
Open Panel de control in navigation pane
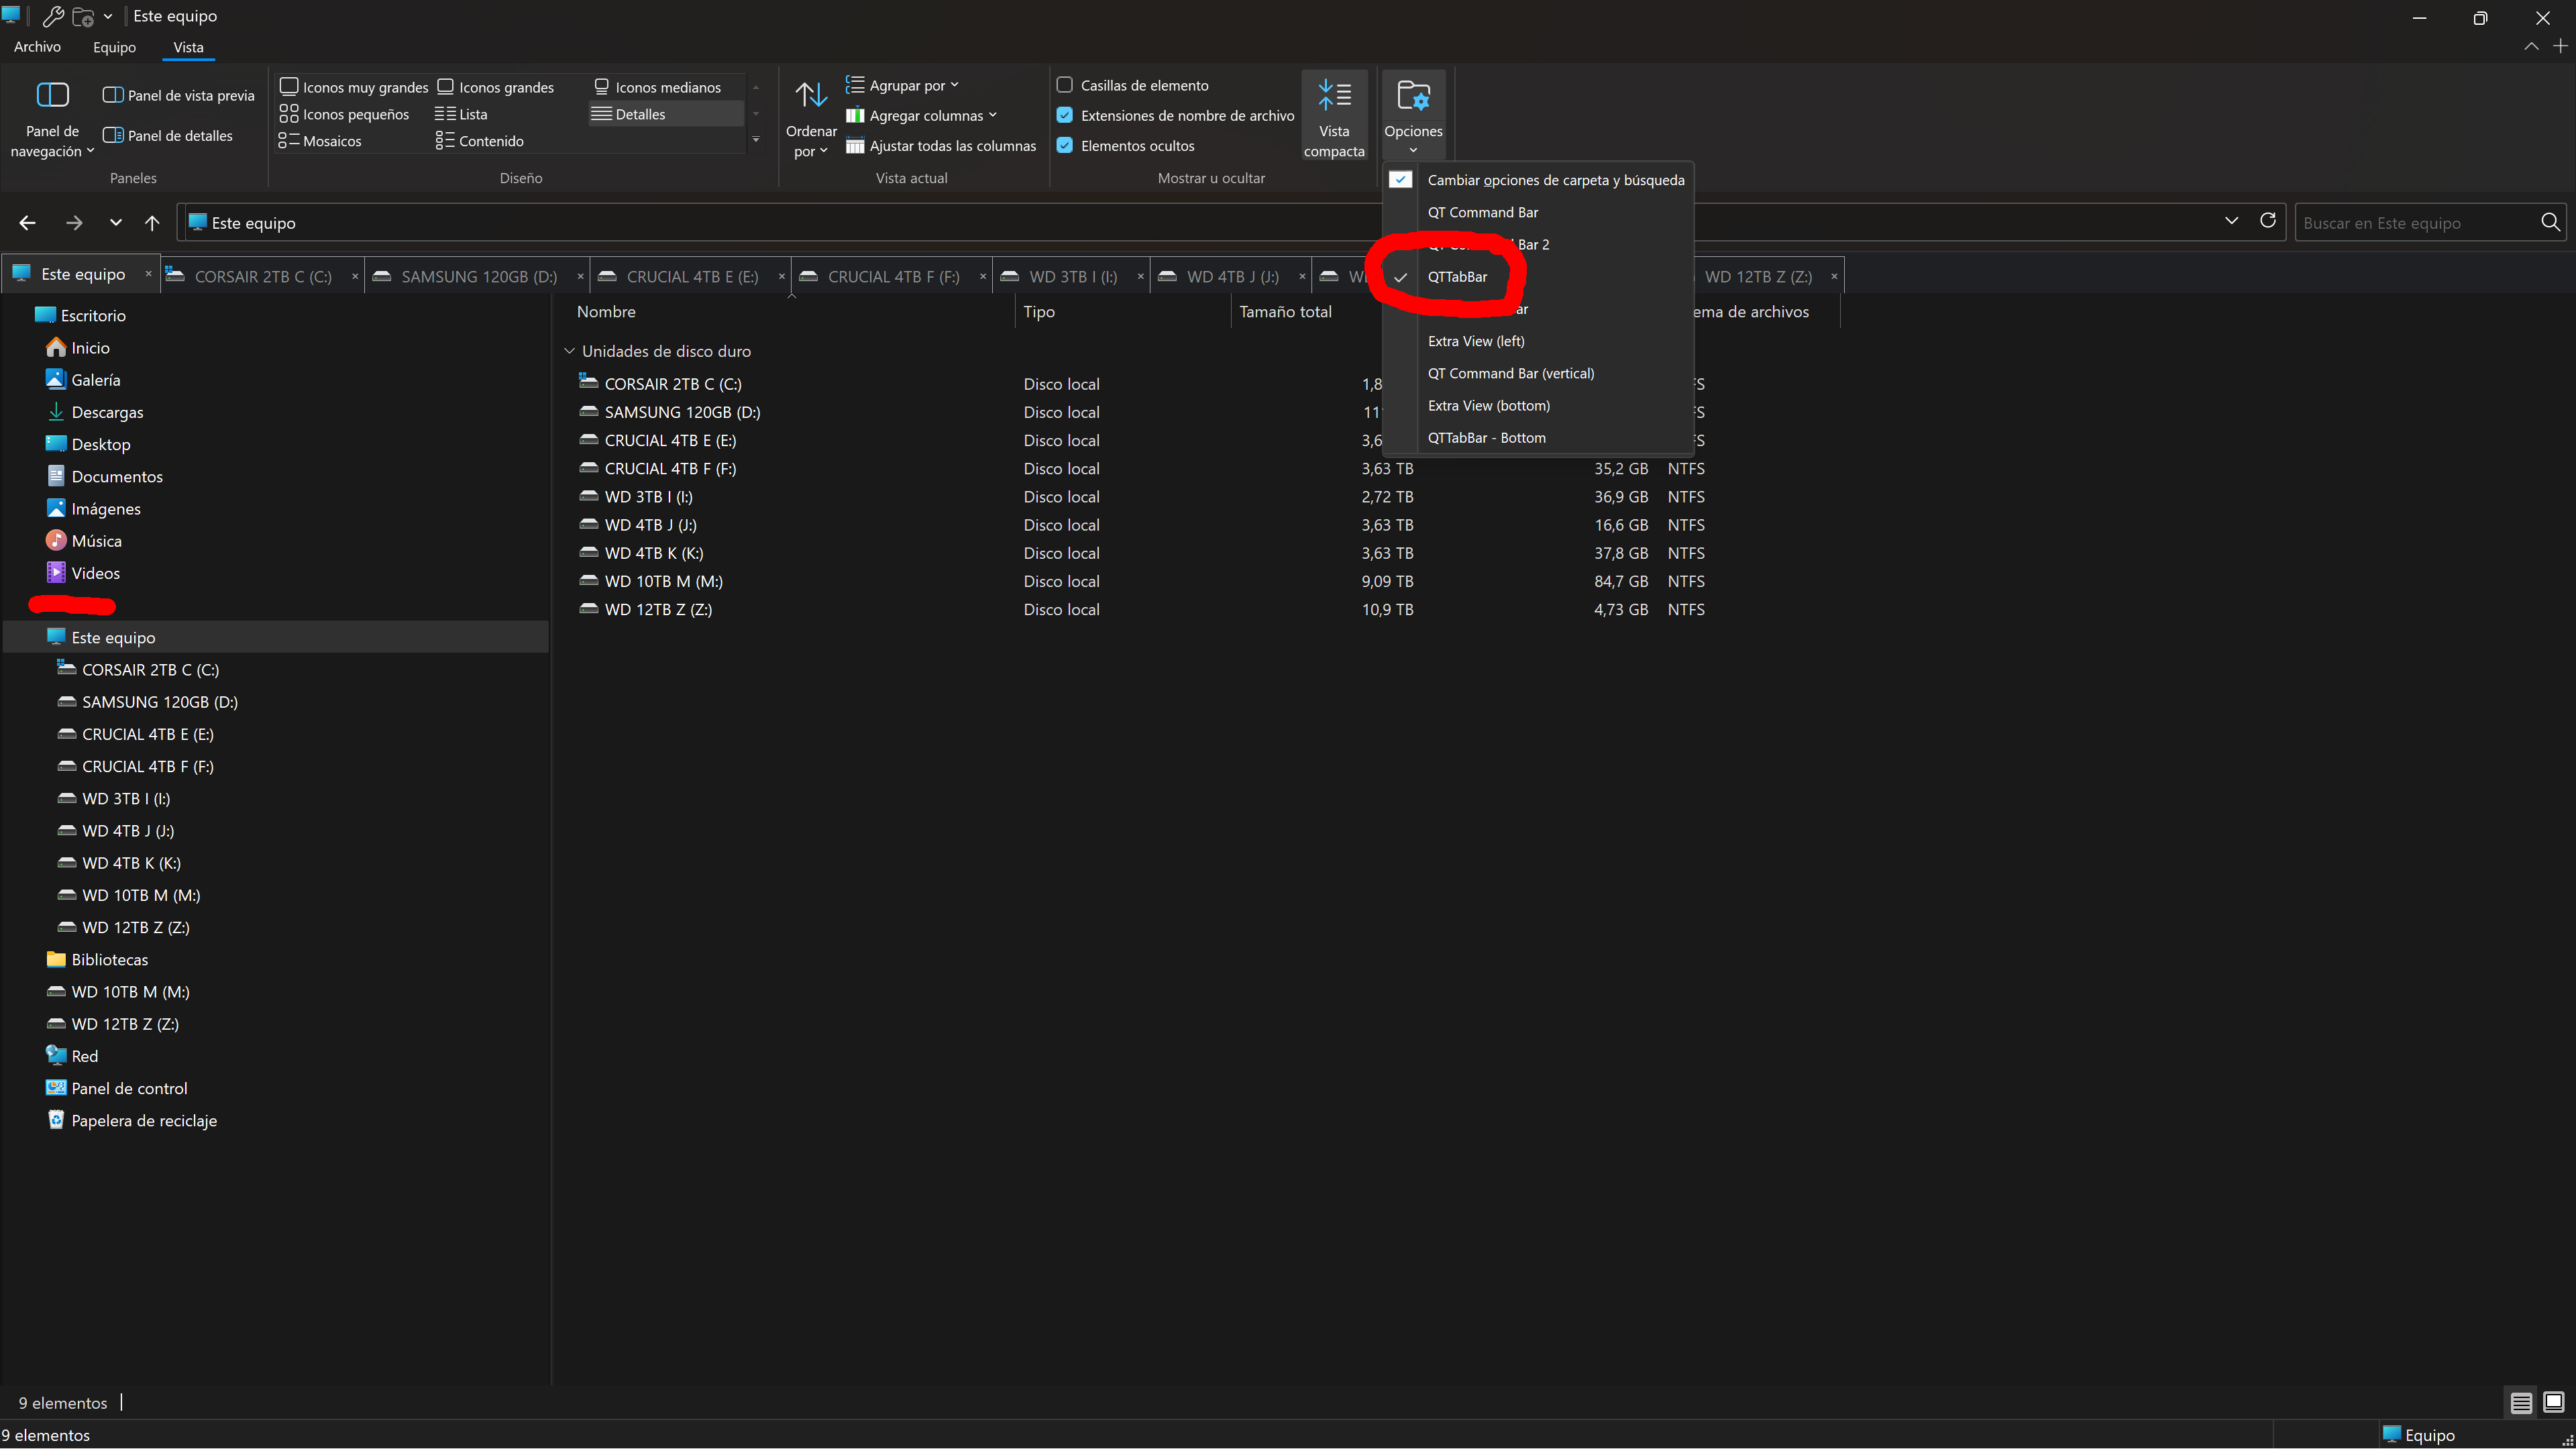pyautogui.click(x=129, y=1088)
